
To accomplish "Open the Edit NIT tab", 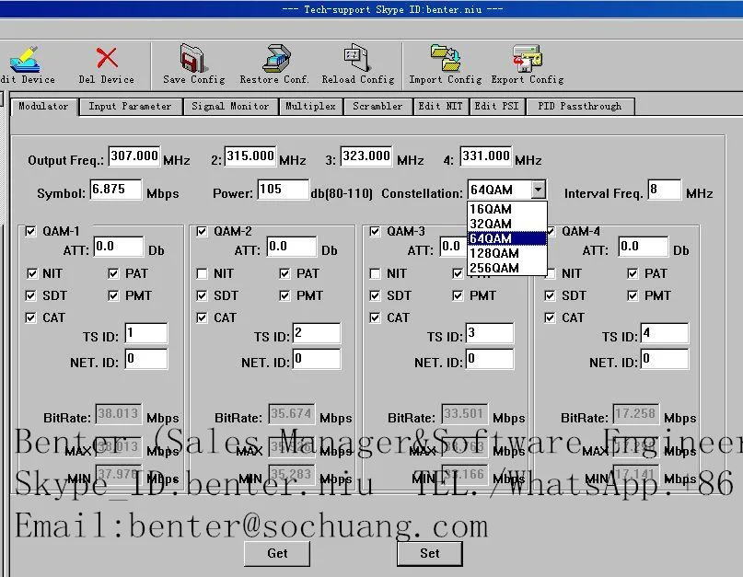I will pos(441,106).
